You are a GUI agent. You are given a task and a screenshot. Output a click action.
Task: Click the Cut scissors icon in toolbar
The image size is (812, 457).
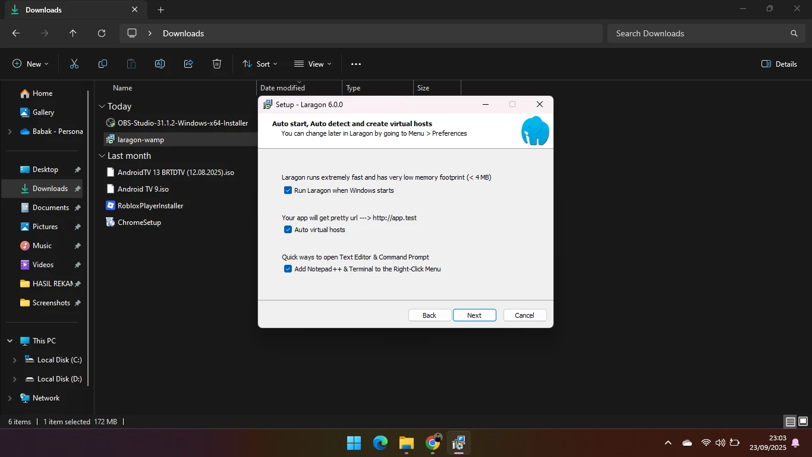[x=74, y=64]
